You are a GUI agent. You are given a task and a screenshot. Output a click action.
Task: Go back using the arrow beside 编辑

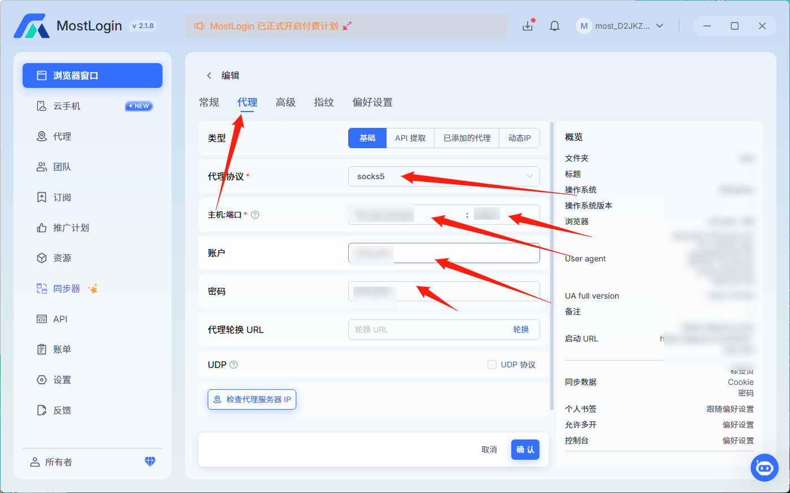209,75
